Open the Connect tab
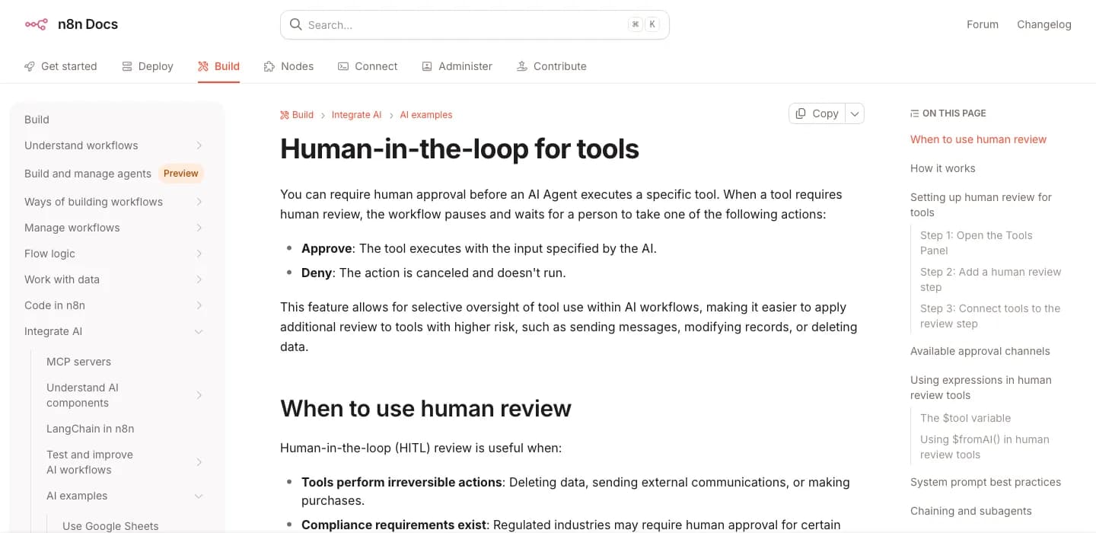 368,66
